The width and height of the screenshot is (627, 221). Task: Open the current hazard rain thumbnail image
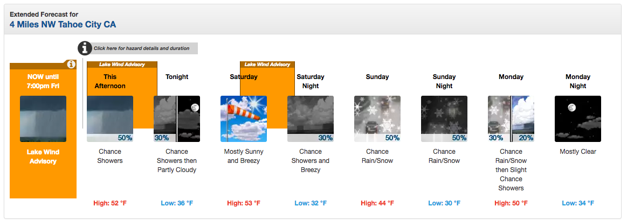pyautogui.click(x=43, y=119)
